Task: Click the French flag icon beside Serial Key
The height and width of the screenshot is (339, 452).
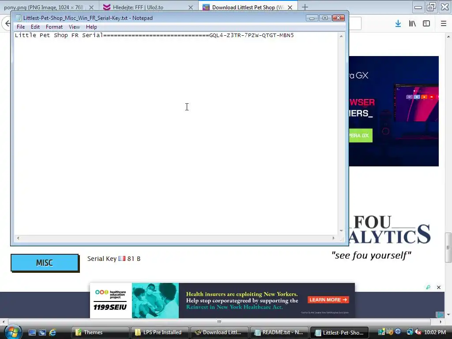Action: point(122,258)
